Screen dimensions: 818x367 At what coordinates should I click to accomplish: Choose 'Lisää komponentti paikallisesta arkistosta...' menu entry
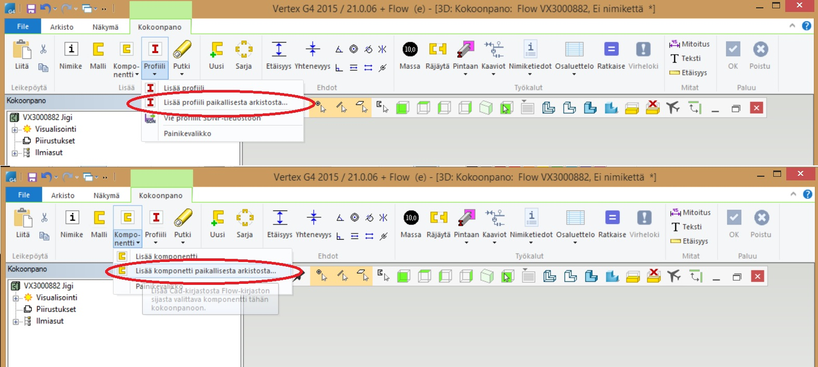[x=205, y=271]
